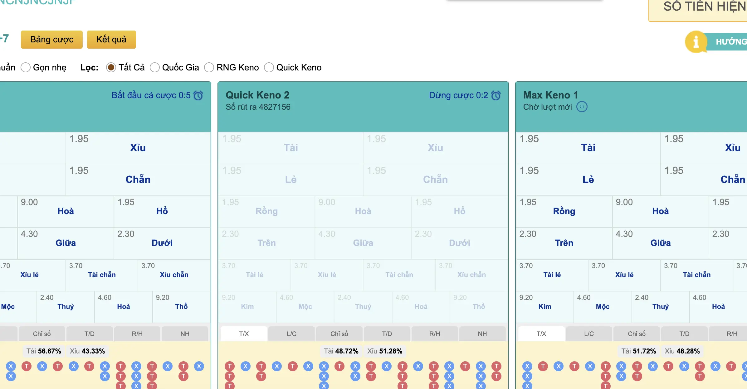
Task: Choose the RNG Keno filter radio
Action: (209, 67)
